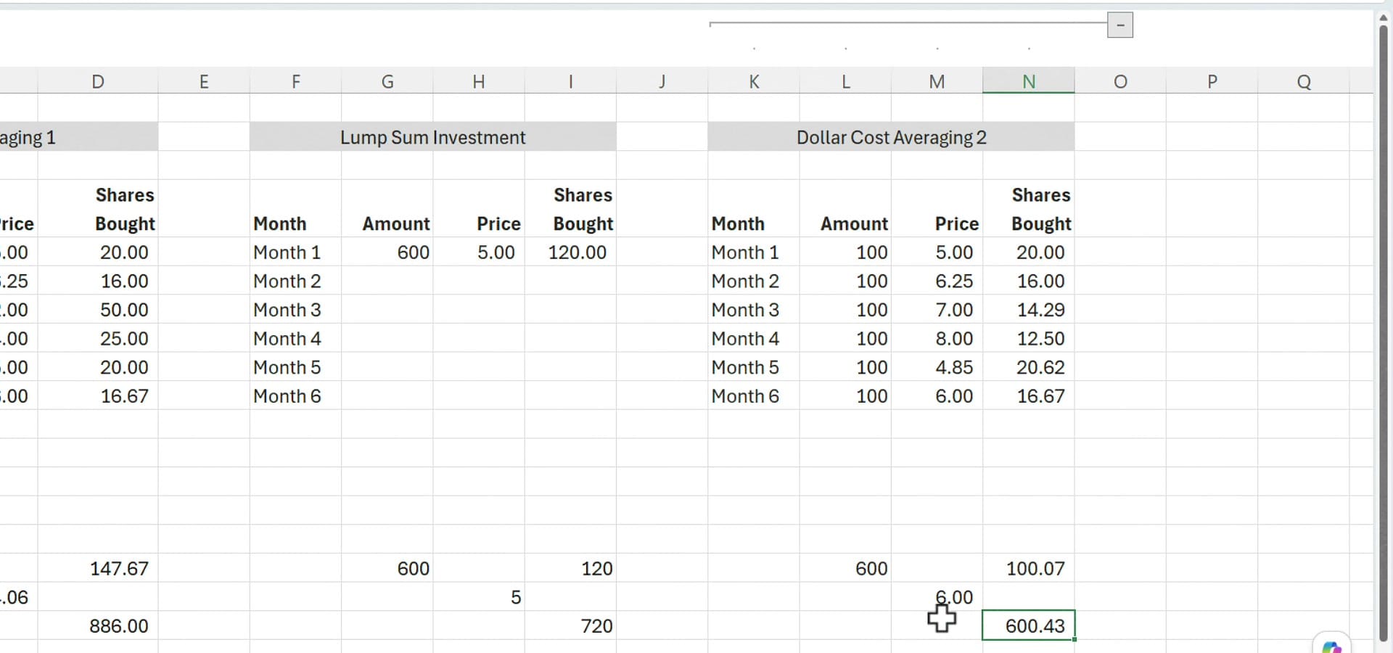Click the vertical scrollbar up arrow
Image resolution: width=1393 pixels, height=653 pixels.
coord(1384,17)
